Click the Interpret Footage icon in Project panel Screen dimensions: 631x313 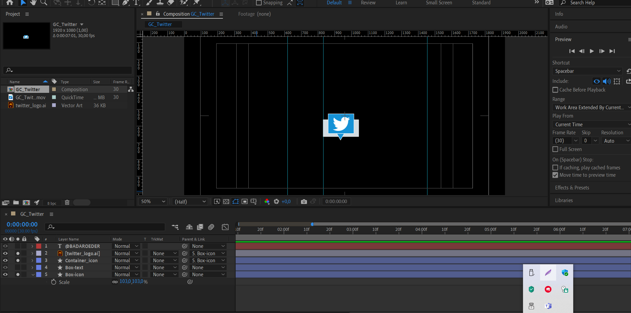coord(5,202)
